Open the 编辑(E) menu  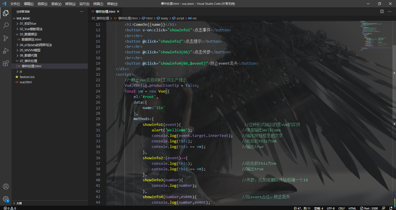coord(29,4)
